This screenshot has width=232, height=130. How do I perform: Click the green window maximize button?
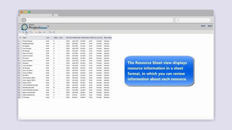tap(29, 12)
